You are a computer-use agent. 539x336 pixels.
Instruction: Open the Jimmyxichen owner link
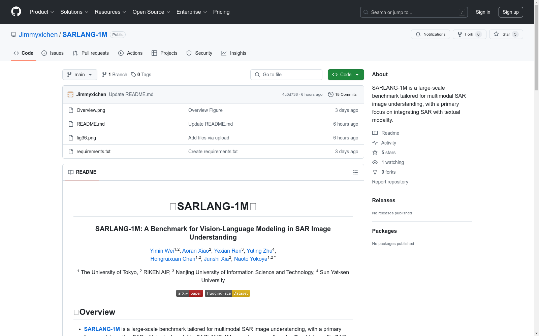click(x=38, y=35)
